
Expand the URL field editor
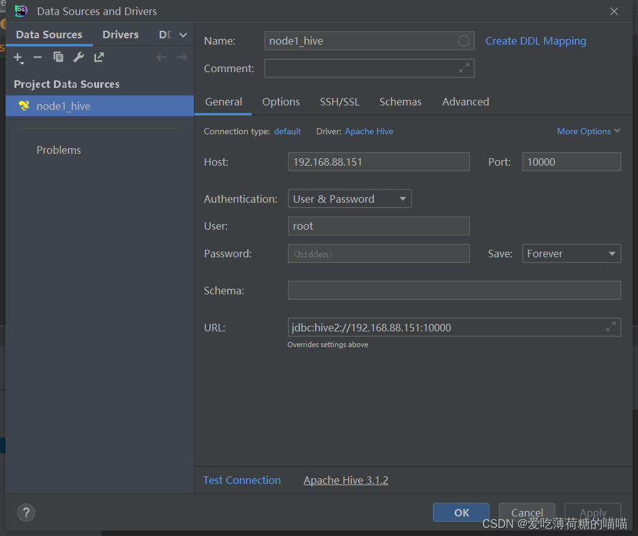tap(611, 326)
